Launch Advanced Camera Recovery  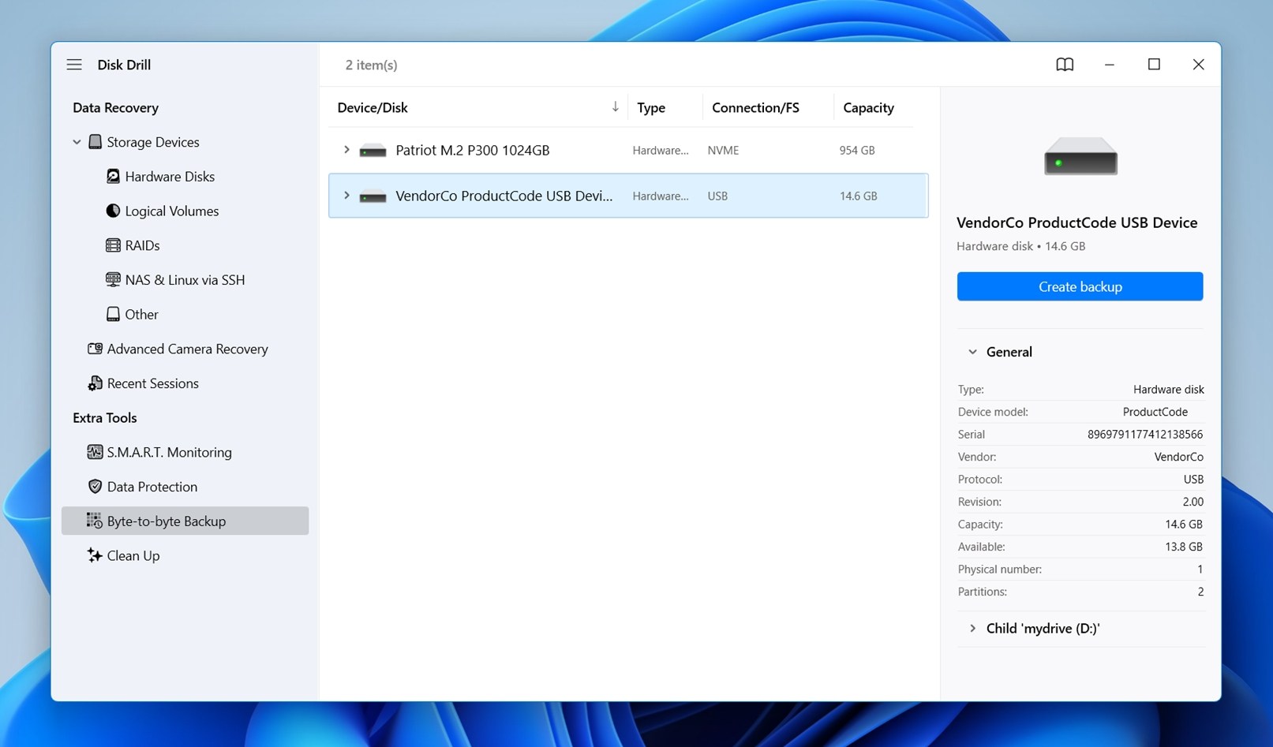point(188,349)
